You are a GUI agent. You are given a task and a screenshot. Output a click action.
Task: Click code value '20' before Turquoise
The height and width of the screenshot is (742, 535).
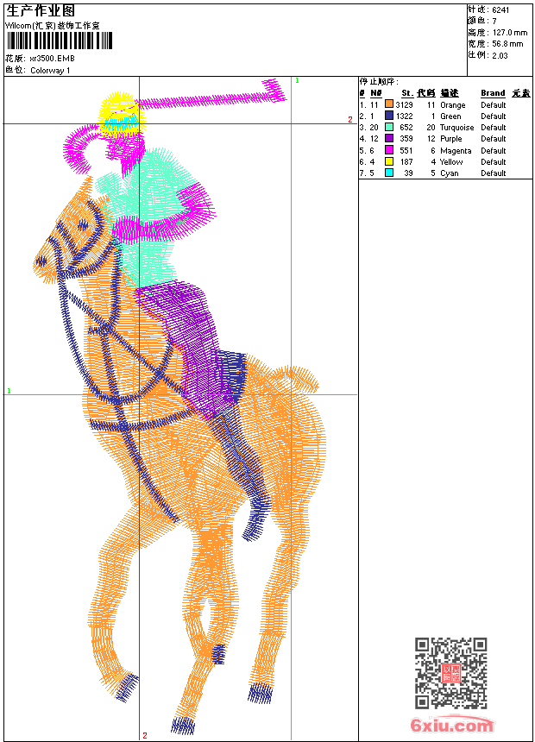[x=431, y=128]
